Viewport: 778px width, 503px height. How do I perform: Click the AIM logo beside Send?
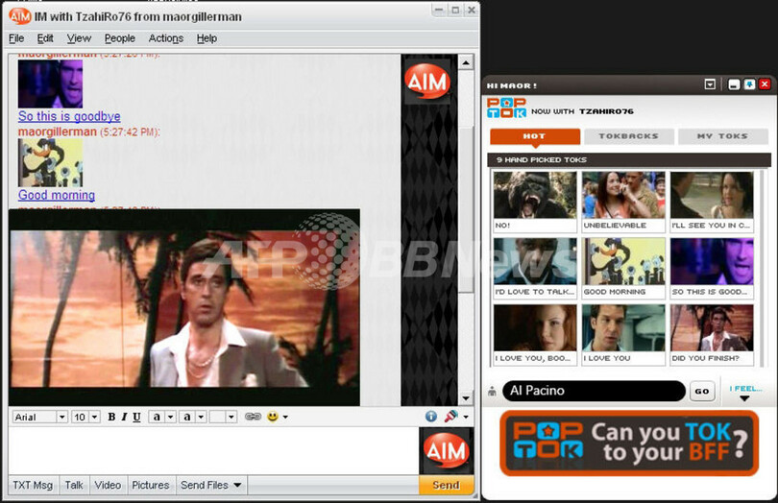click(446, 451)
